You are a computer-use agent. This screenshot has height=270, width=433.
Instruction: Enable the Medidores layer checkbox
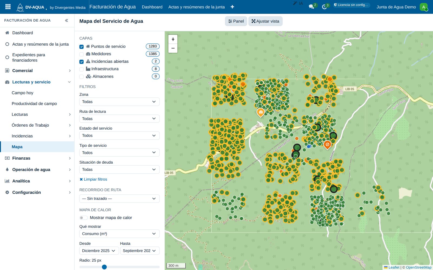[x=81, y=54]
